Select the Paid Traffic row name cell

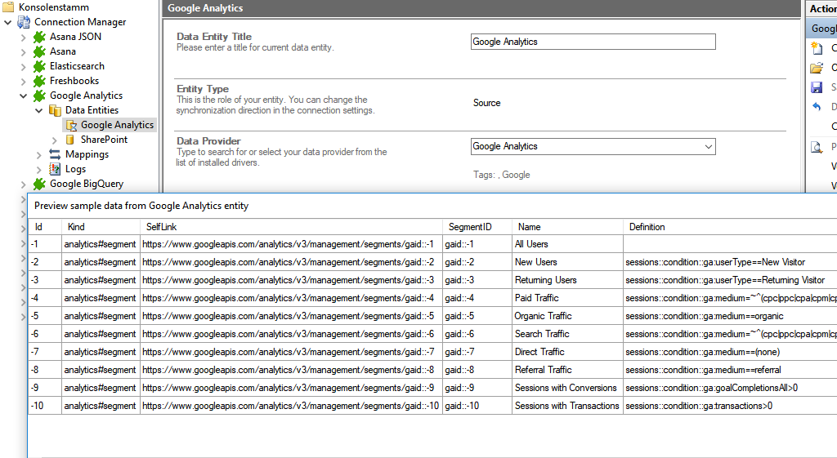(x=537, y=298)
